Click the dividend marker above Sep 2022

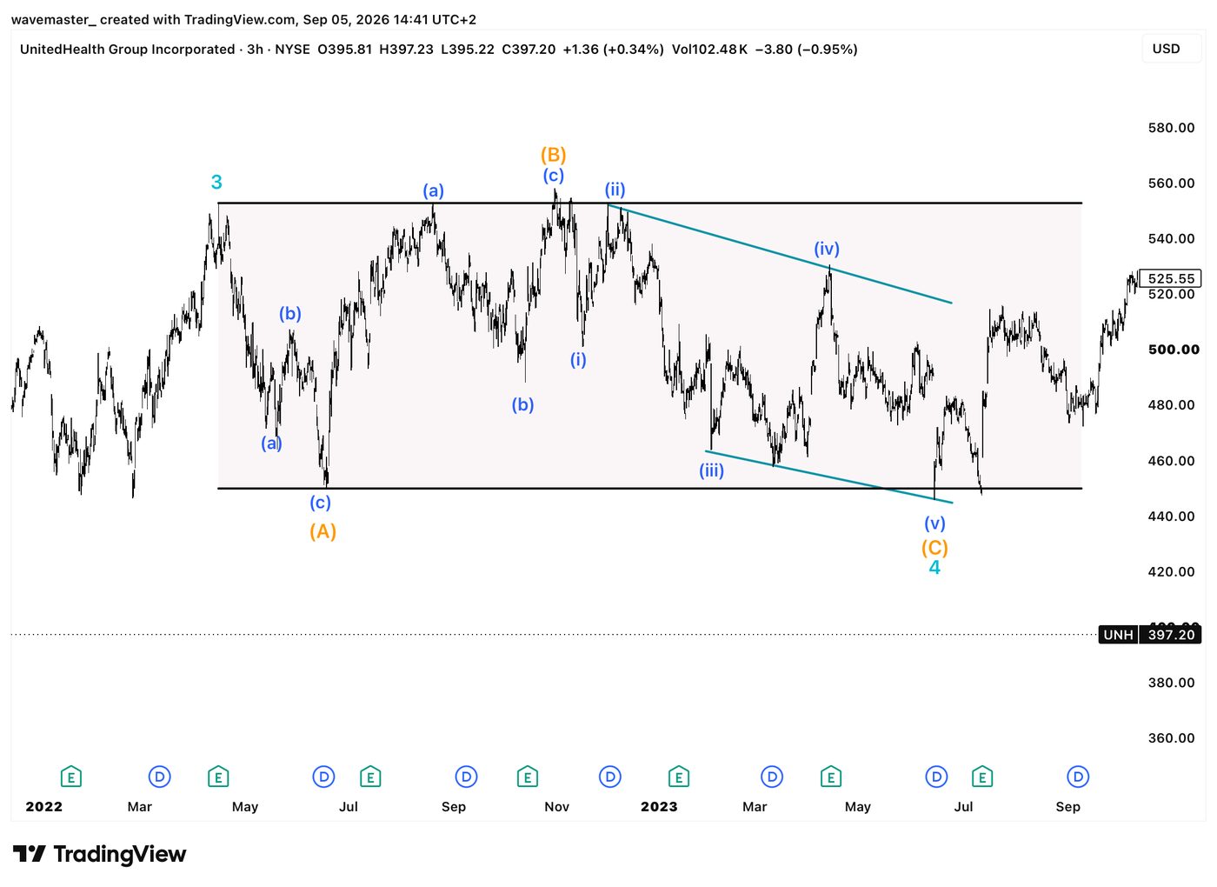[466, 777]
